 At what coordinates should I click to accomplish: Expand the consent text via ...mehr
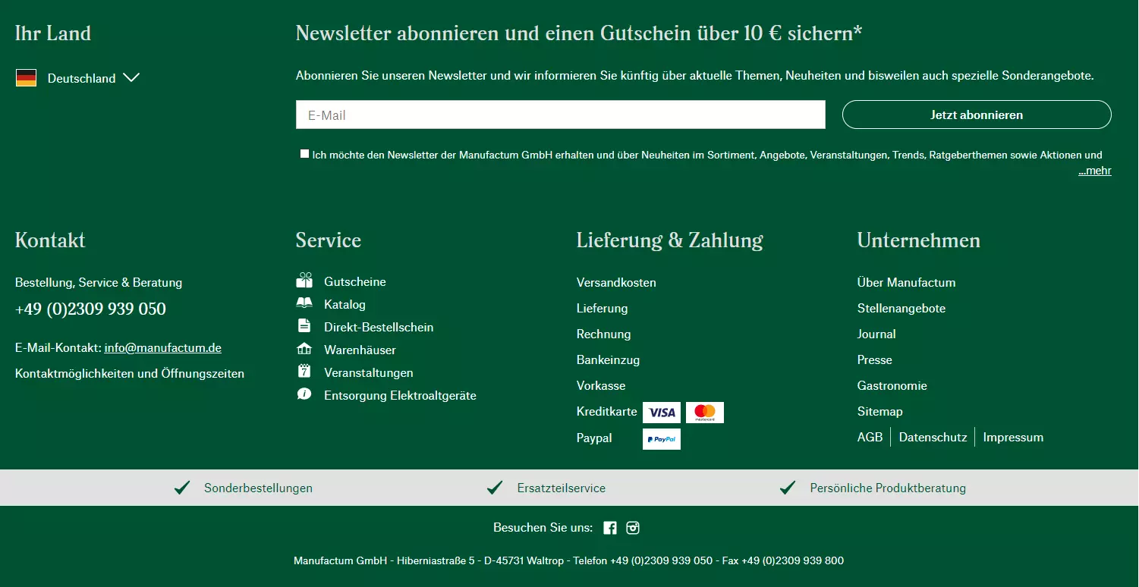[1095, 171]
